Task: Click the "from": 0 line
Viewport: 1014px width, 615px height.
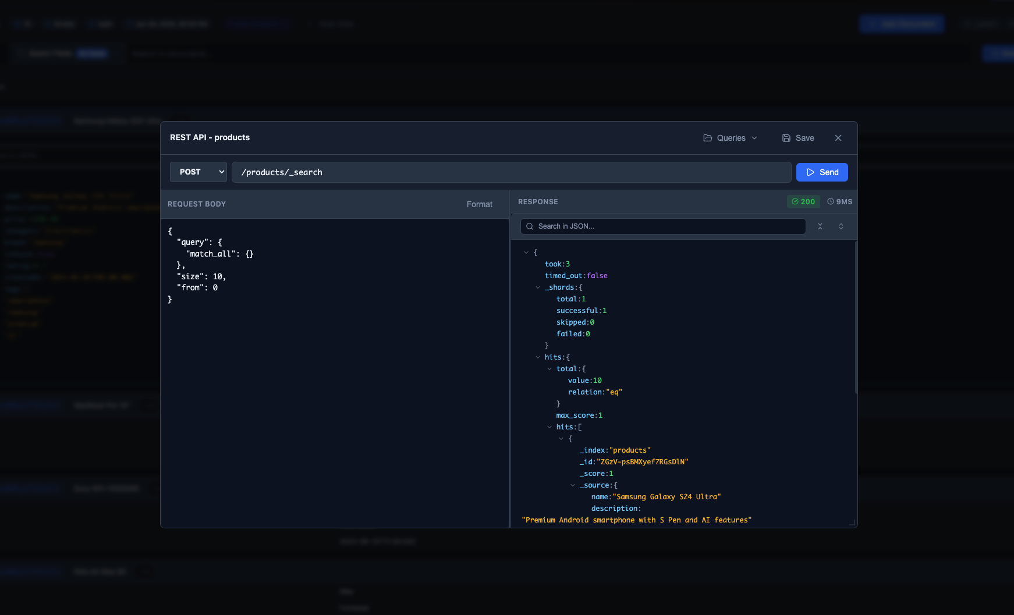Action: (x=197, y=287)
